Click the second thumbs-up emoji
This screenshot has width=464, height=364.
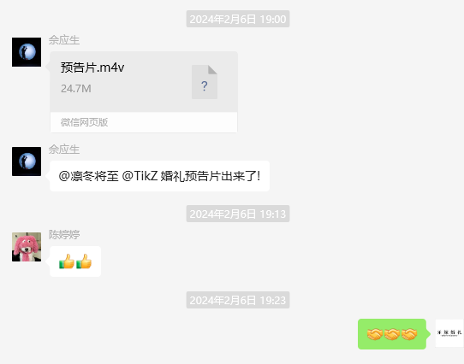click(x=84, y=261)
